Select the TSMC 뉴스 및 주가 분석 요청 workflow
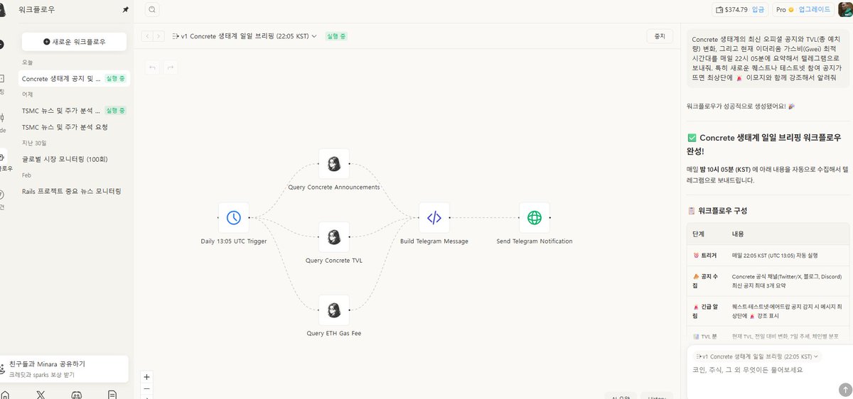The width and height of the screenshot is (853, 399). [x=74, y=127]
